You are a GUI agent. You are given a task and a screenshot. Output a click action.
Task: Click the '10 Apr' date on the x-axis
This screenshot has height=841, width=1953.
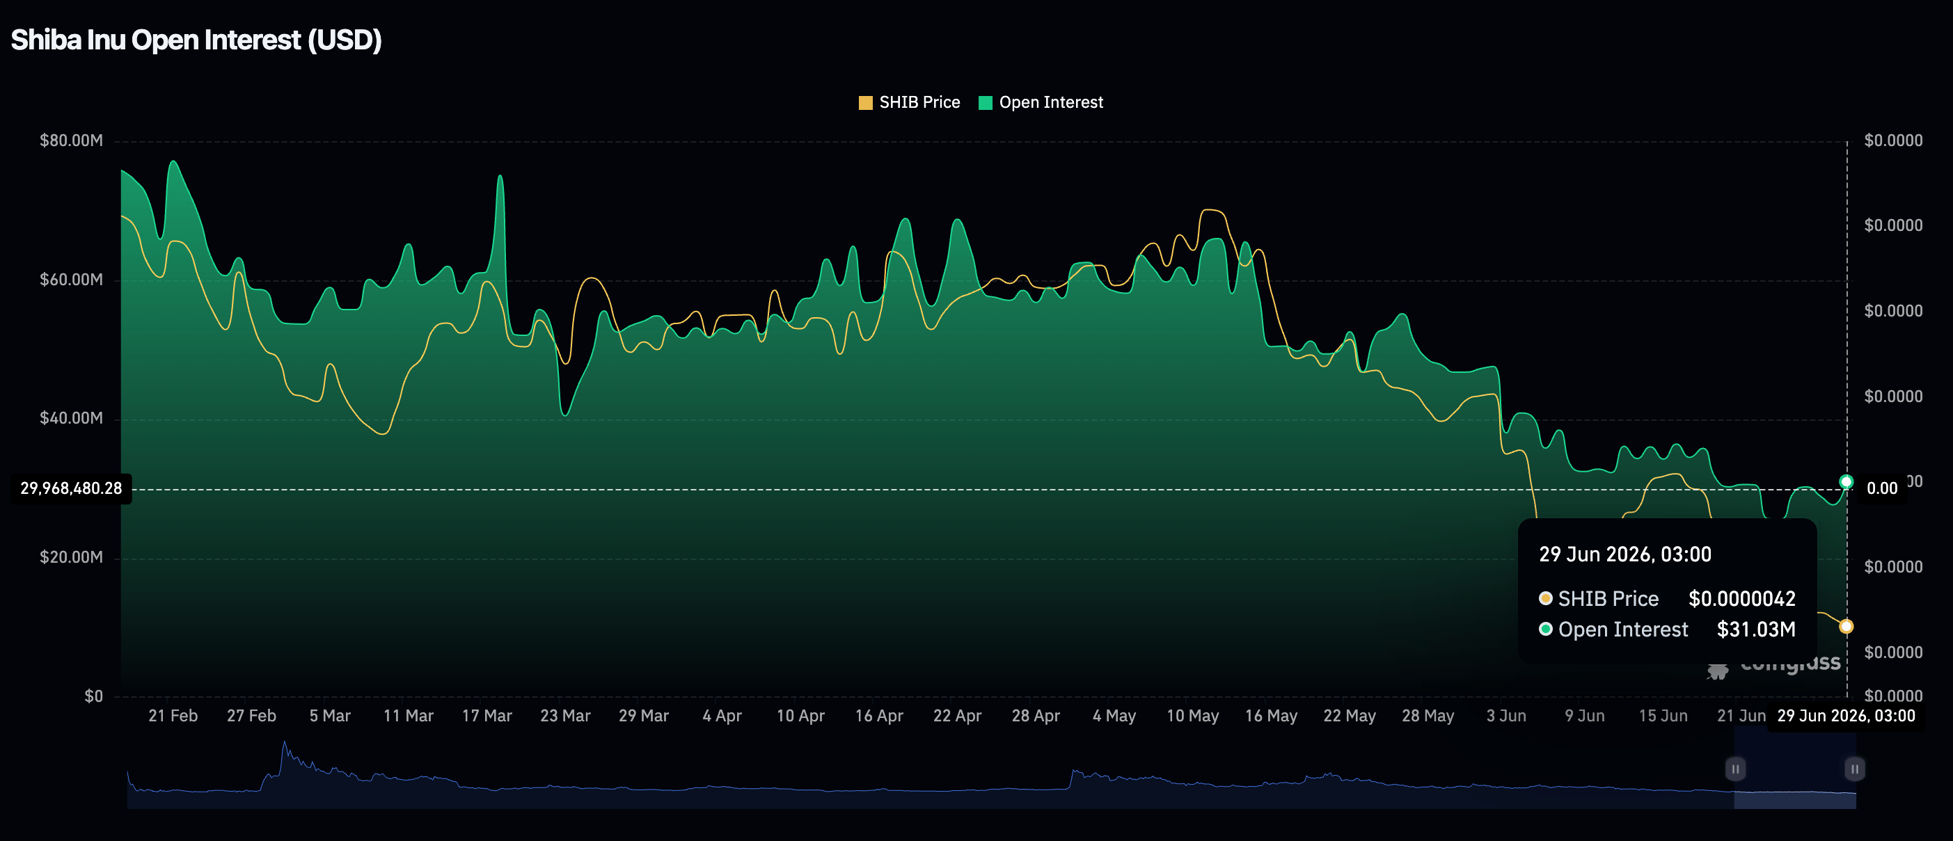pos(800,716)
